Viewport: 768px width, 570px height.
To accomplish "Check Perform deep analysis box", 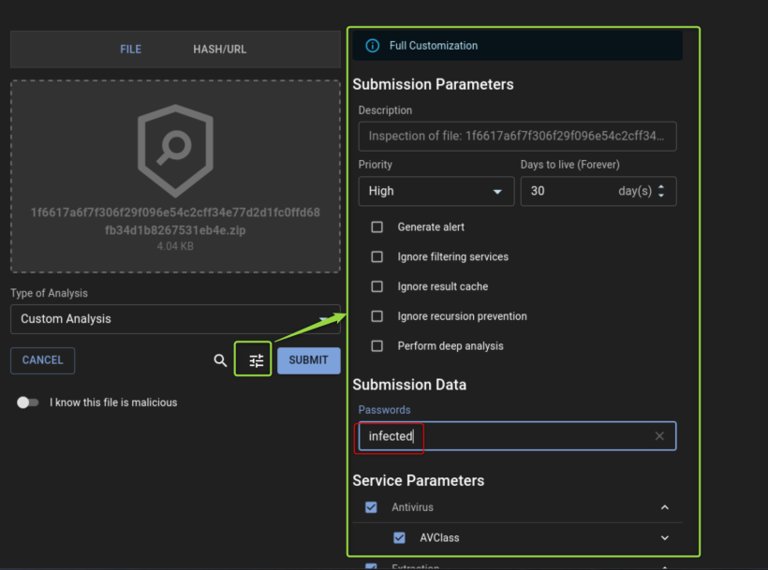I will (x=377, y=346).
